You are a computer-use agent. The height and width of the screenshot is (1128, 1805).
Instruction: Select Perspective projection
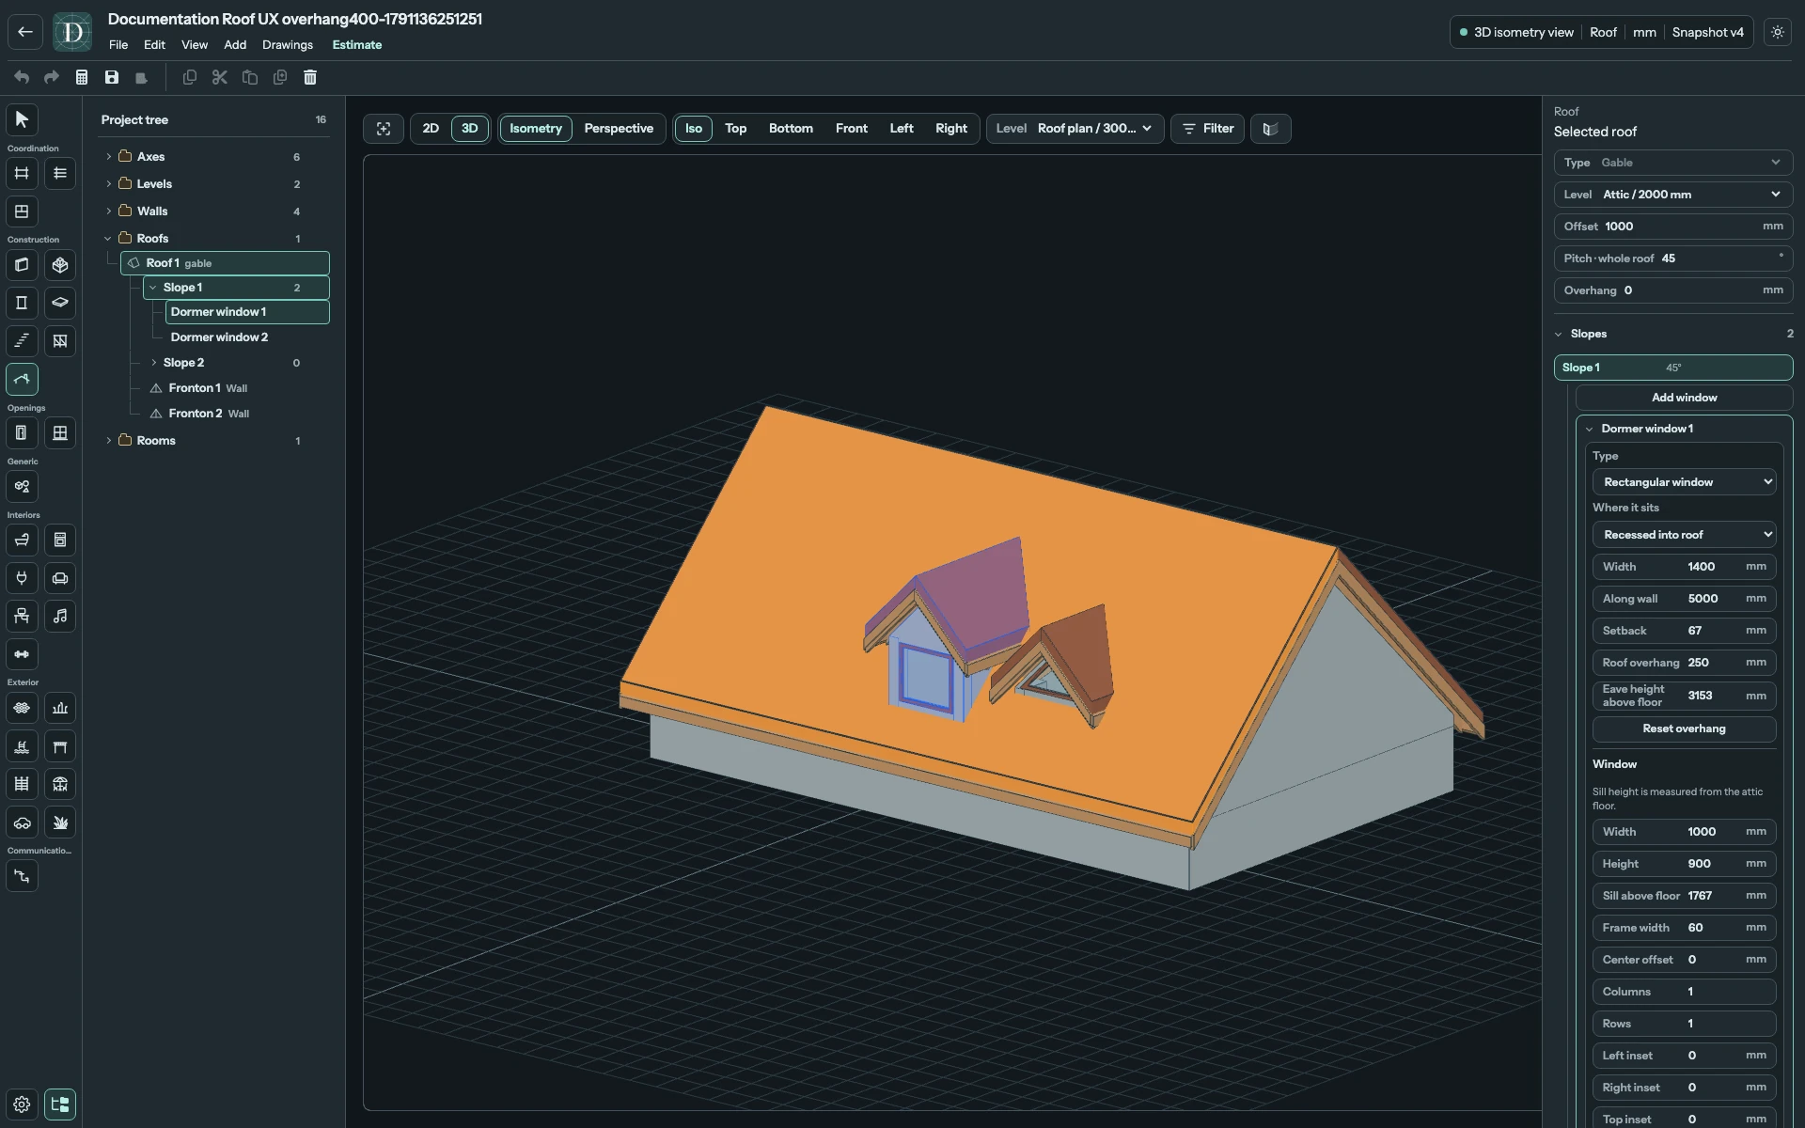(619, 129)
